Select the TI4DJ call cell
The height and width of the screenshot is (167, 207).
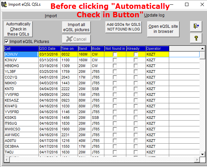point(21,152)
